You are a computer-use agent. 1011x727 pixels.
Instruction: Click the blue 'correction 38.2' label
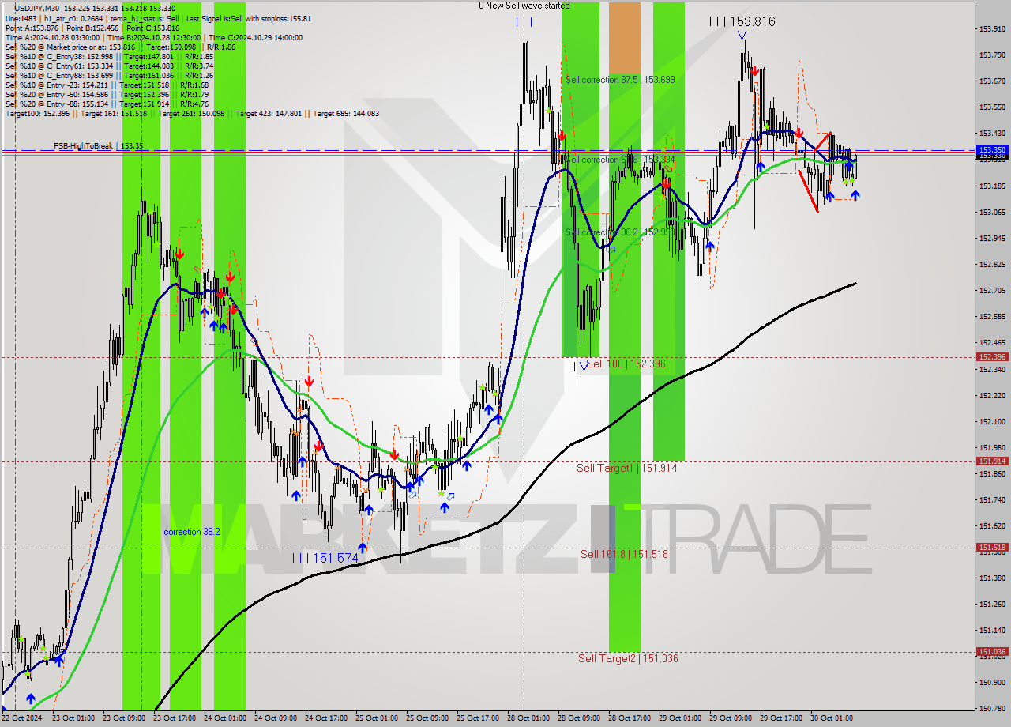(x=192, y=532)
